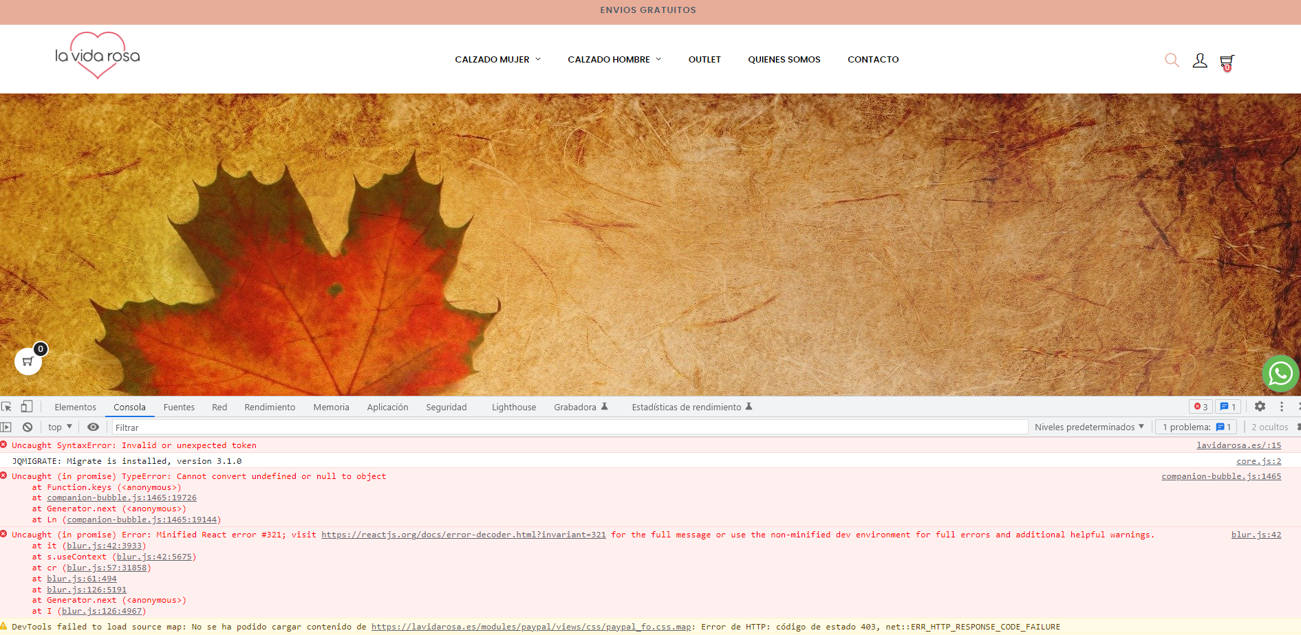Screen dimensions: 1301x635
Task: Open the site search magnifier icon
Action: point(1172,60)
